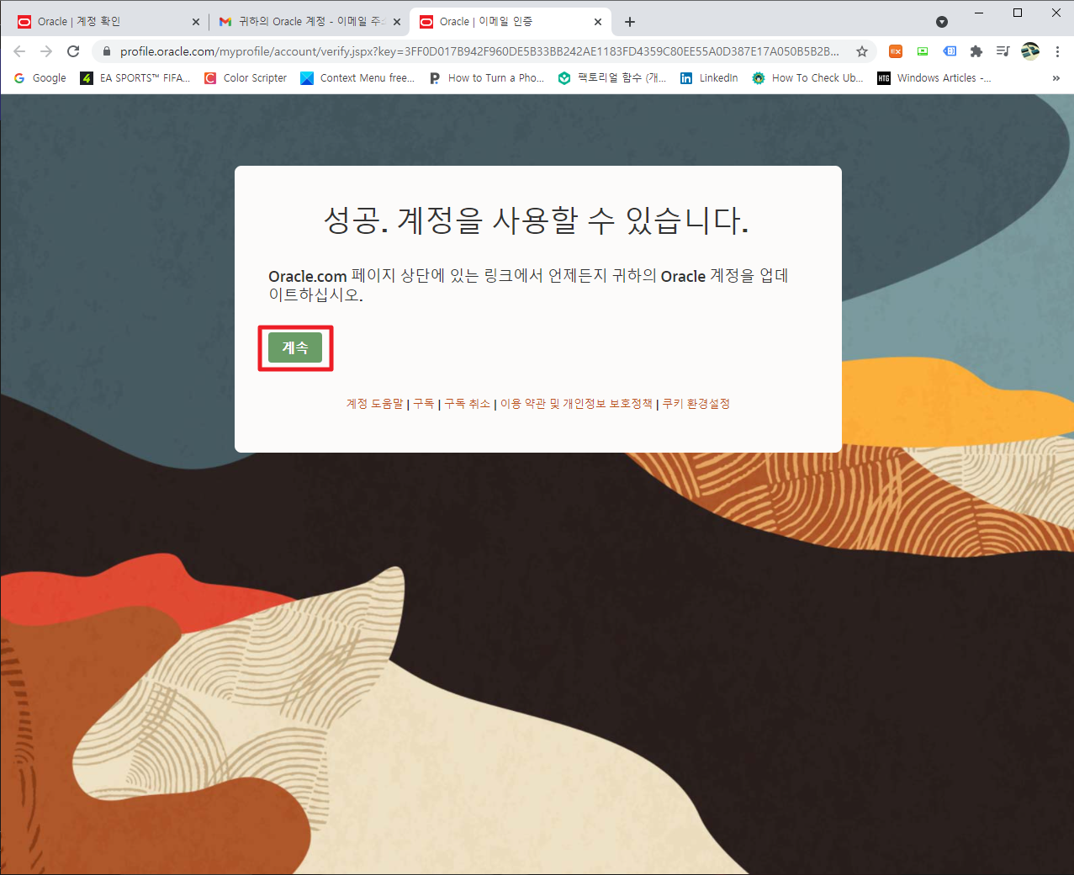
Task: Open a new browser tab
Action: (630, 22)
